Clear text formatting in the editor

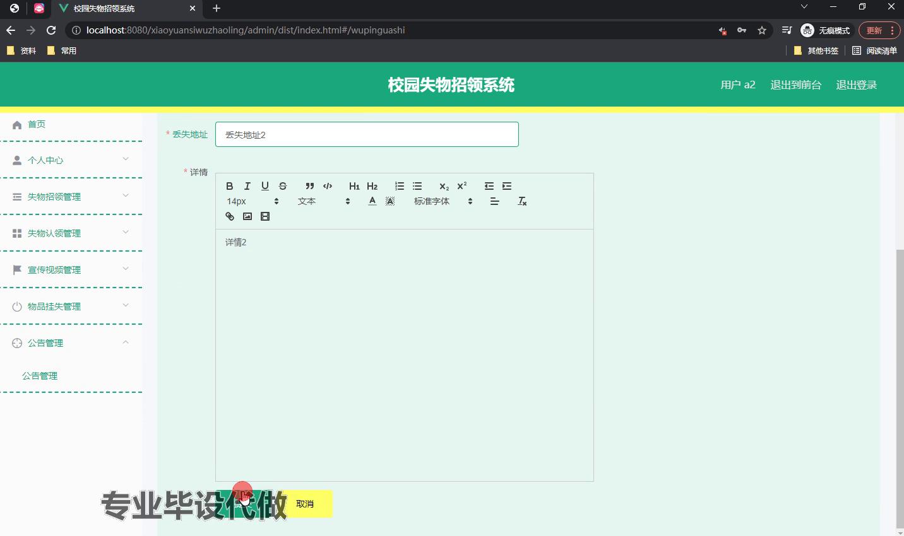522,201
